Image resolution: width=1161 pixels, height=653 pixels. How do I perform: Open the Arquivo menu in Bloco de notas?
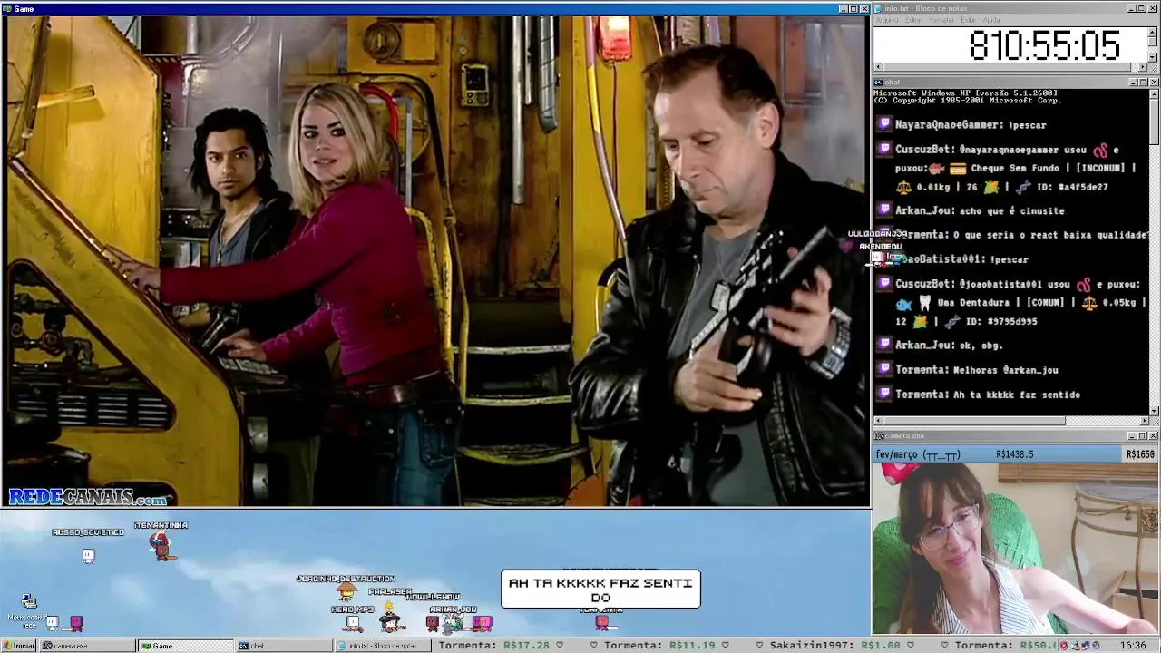tap(887, 20)
